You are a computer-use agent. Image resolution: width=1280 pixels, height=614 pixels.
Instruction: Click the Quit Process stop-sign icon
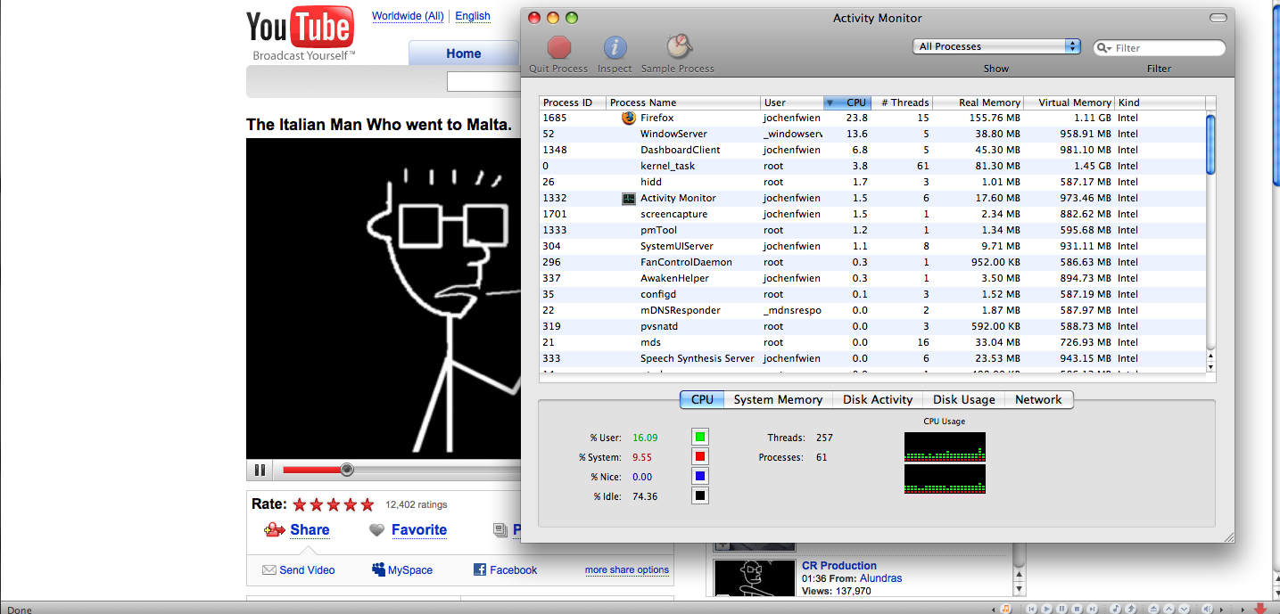pos(559,47)
